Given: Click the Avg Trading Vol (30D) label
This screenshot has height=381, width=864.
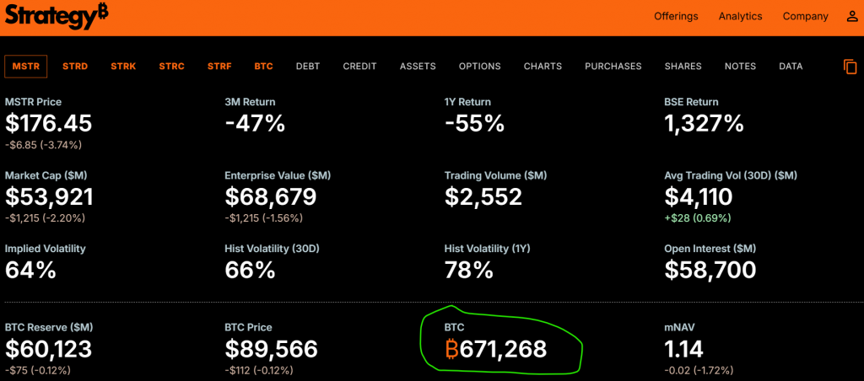Looking at the screenshot, I should 732,175.
